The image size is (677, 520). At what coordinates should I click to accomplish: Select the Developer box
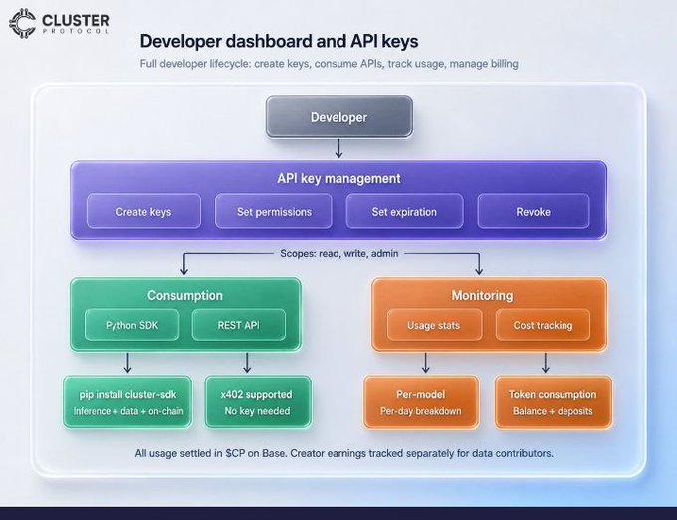[x=338, y=117]
